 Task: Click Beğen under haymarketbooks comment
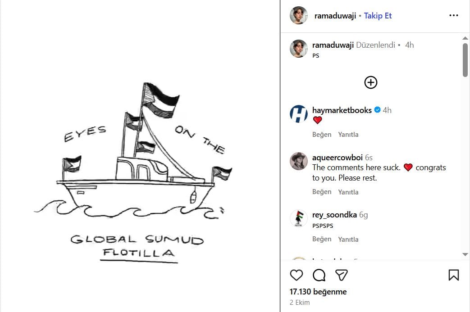tap(322, 135)
